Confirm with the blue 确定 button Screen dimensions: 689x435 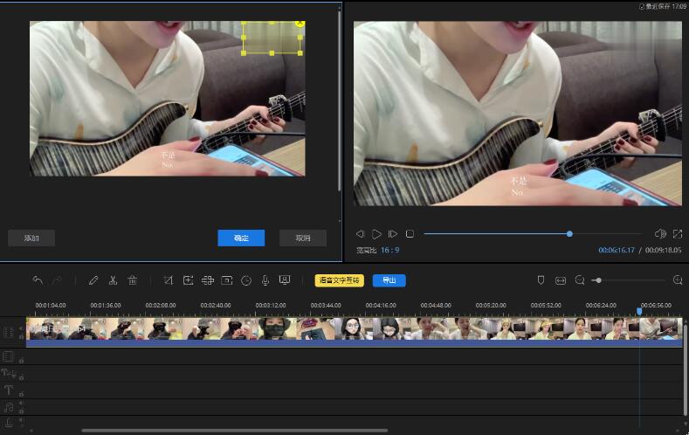point(241,238)
